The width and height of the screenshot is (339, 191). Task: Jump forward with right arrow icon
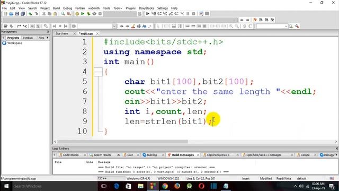(247, 20)
